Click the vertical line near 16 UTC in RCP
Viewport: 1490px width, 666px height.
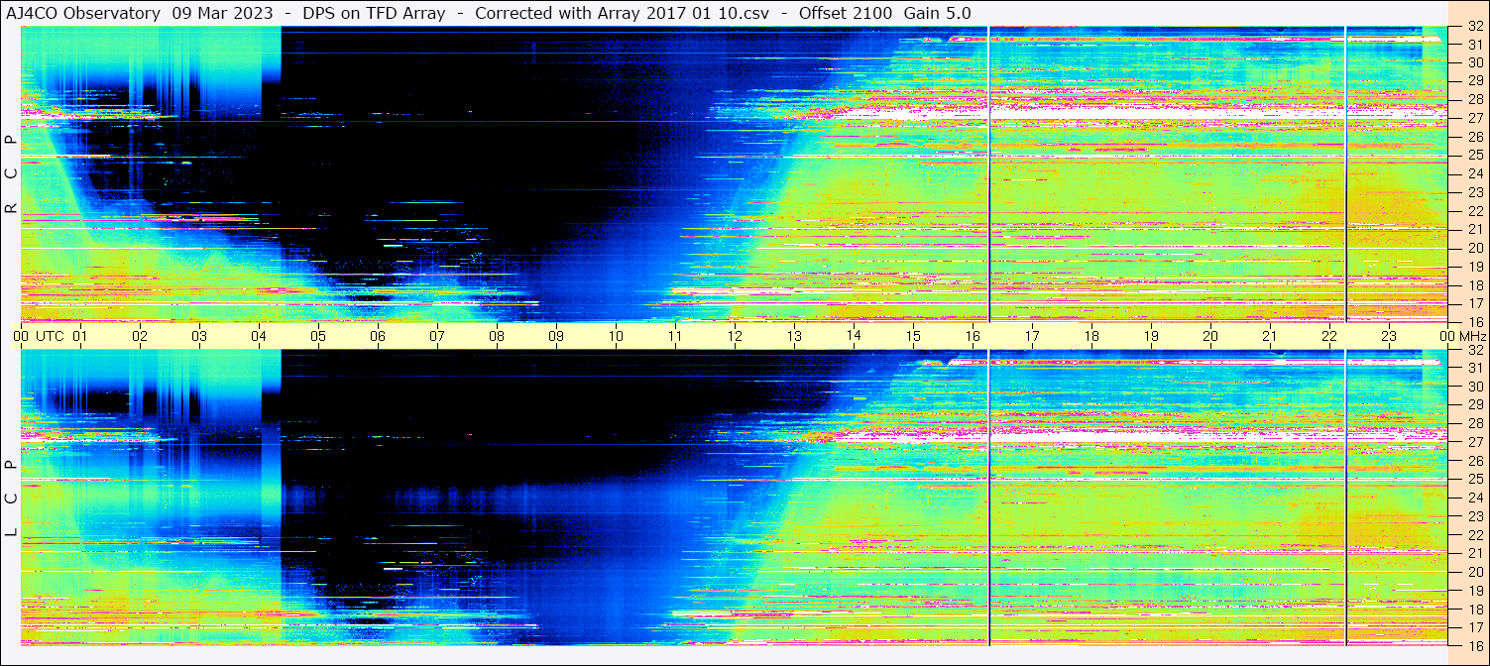(989, 173)
